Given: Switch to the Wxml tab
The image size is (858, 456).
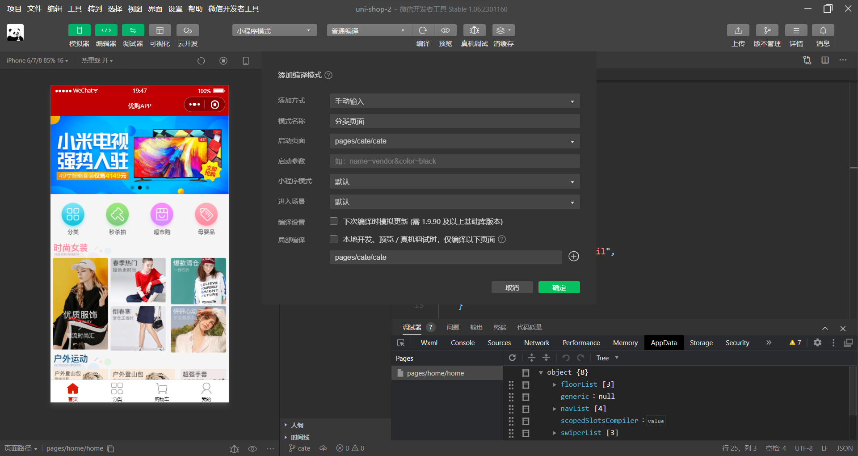Looking at the screenshot, I should coord(429,343).
